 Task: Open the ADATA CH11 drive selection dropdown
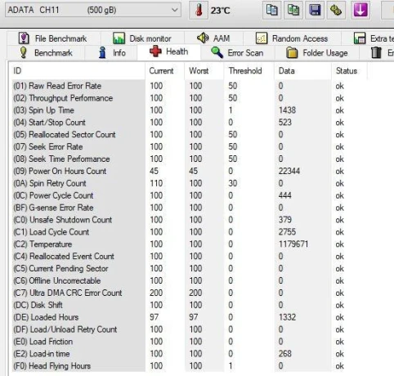[93, 10]
